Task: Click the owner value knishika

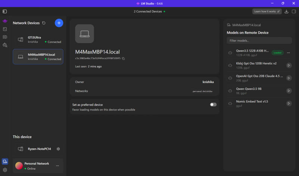Action: pos(208,82)
